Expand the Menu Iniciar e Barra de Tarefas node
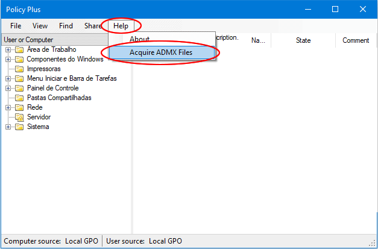The image size is (378, 249). 8,78
